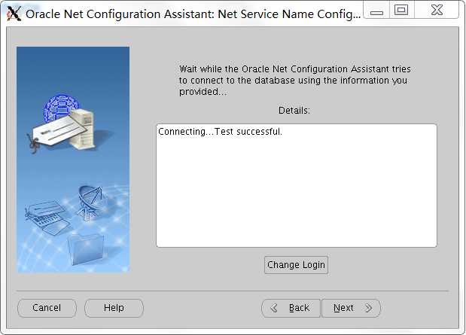Viewport: 466px width, 335px height.
Task: Click inside the Details text area
Action: coord(297,185)
